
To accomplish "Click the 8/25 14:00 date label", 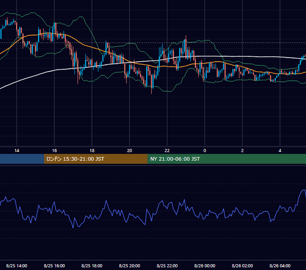I will point(17,265).
